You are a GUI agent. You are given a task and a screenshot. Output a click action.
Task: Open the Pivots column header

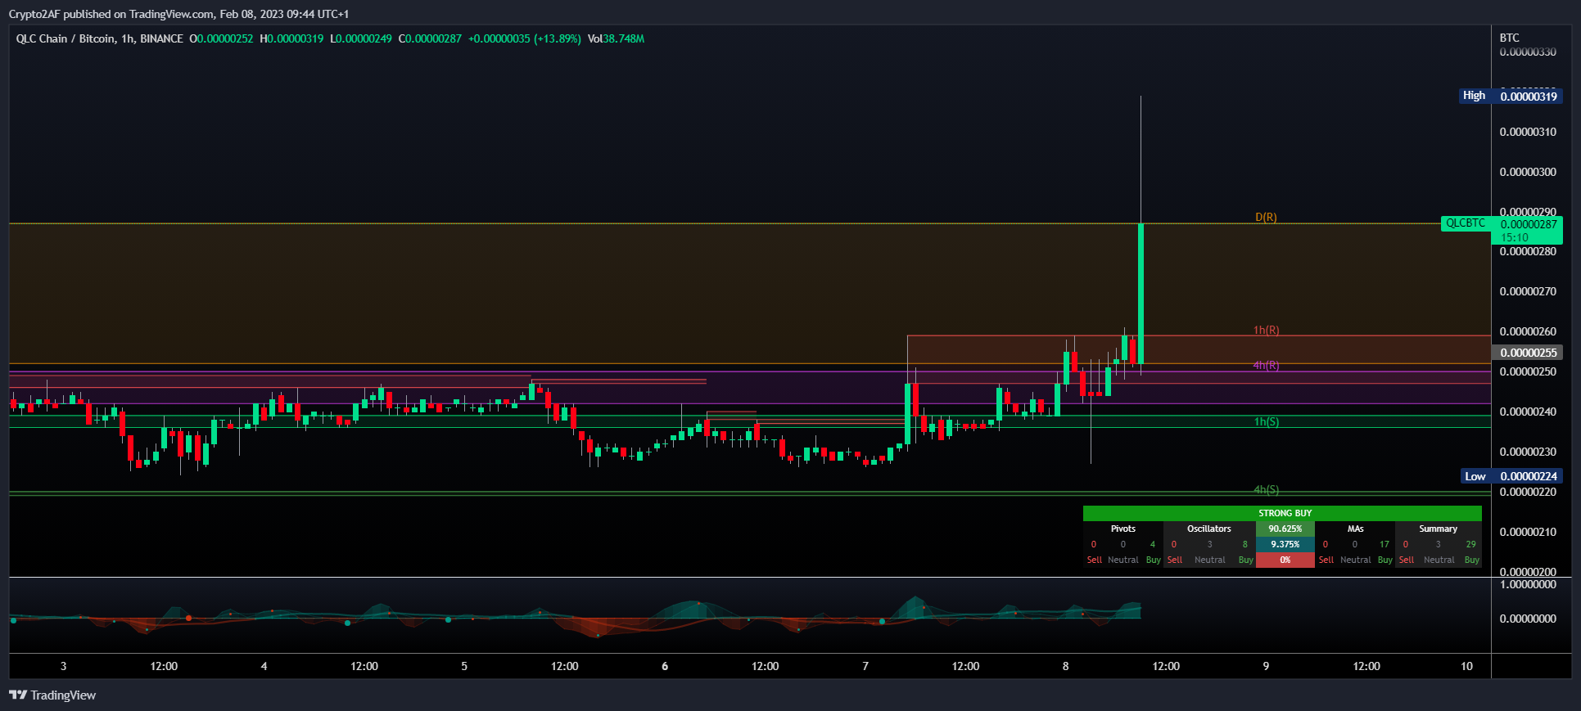point(1123,529)
